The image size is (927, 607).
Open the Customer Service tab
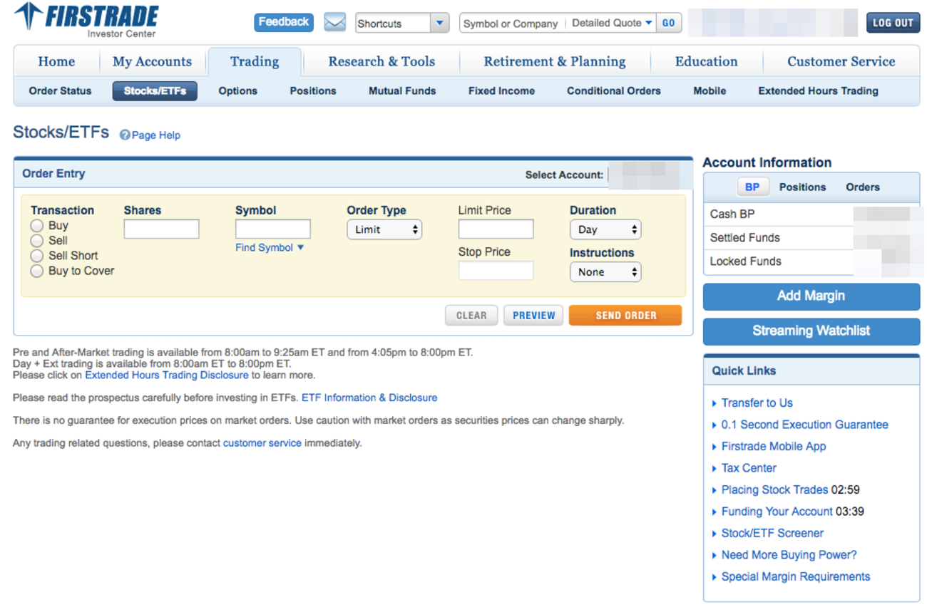[841, 61]
